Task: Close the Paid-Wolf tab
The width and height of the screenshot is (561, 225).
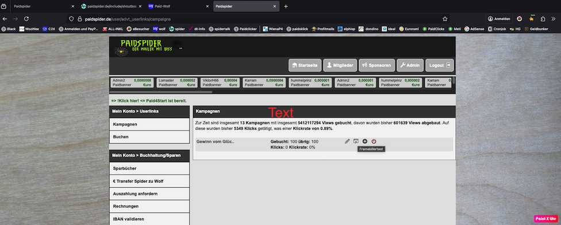Action: click(207, 6)
